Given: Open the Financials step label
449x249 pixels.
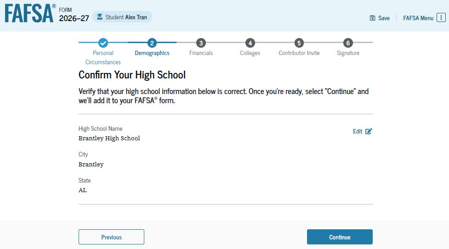Looking at the screenshot, I should pos(201,53).
